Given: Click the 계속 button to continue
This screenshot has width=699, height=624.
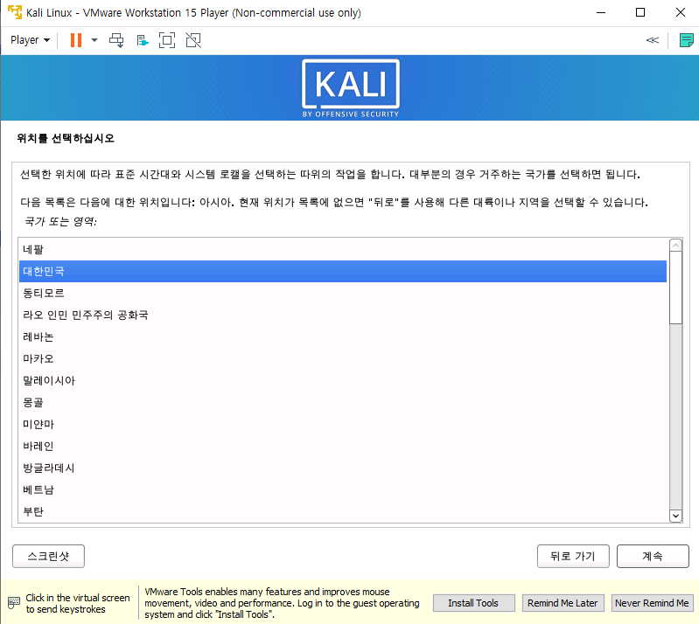Looking at the screenshot, I should (653, 556).
